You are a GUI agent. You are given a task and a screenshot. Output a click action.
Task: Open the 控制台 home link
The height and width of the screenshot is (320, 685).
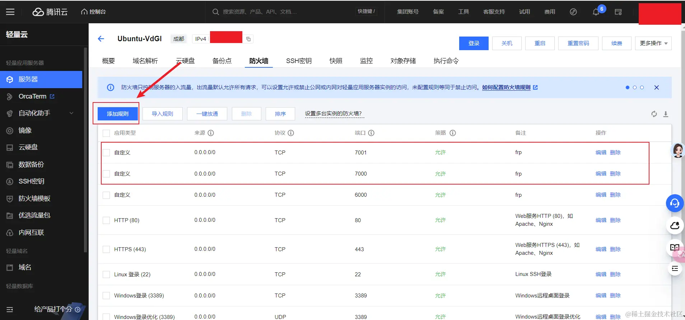pyautogui.click(x=93, y=12)
